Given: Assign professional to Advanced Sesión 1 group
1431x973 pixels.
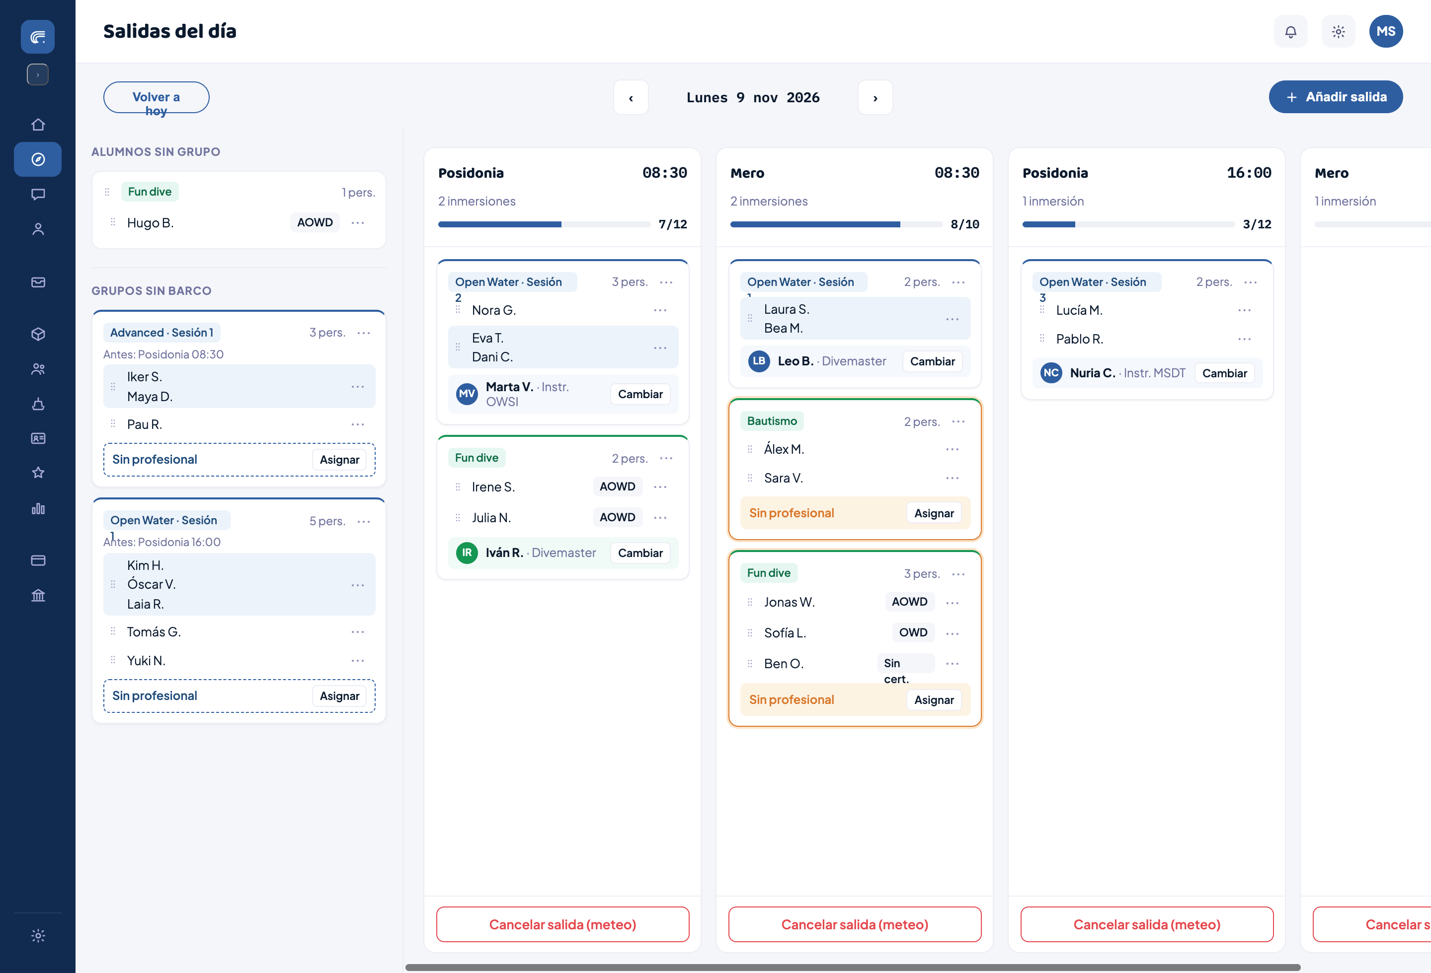Looking at the screenshot, I should click(339, 459).
